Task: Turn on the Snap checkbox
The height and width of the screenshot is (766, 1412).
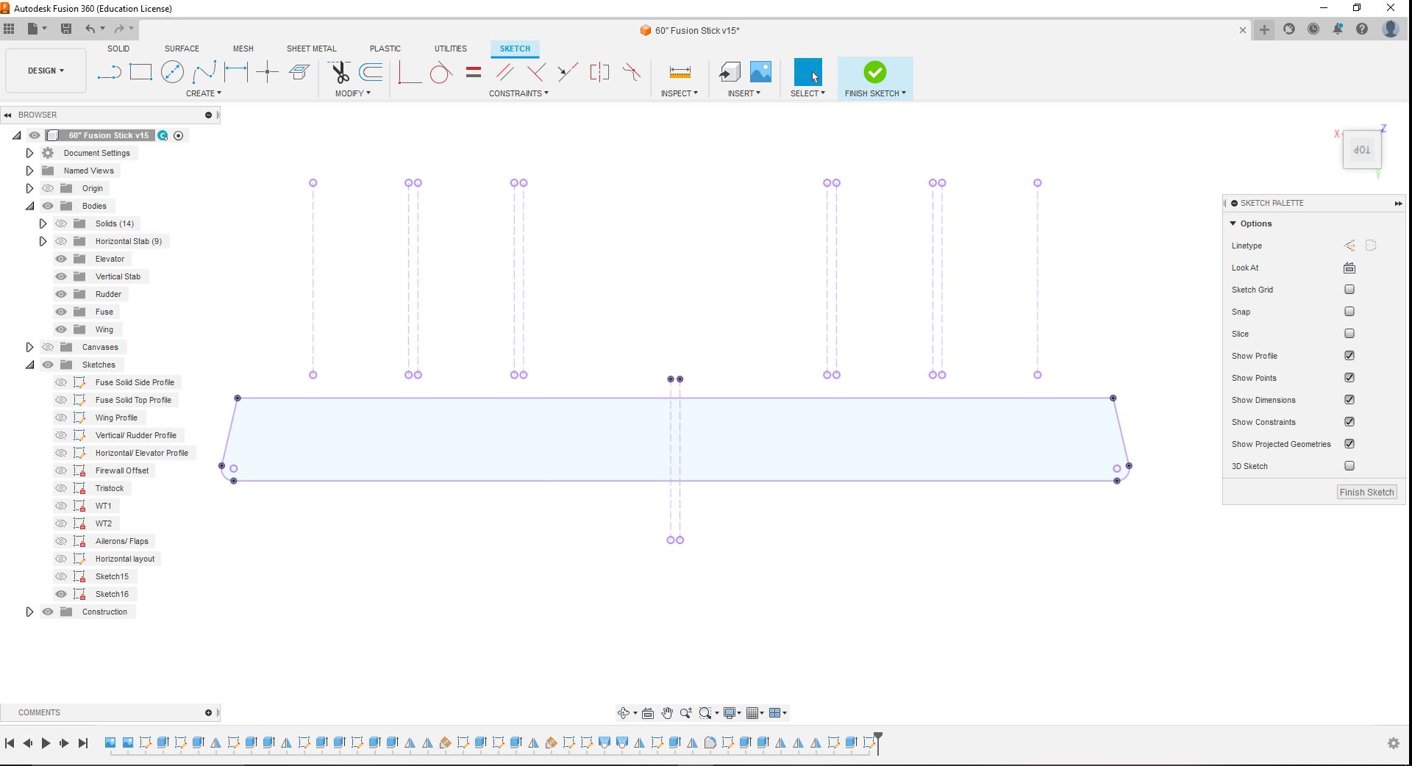Action: pos(1349,312)
